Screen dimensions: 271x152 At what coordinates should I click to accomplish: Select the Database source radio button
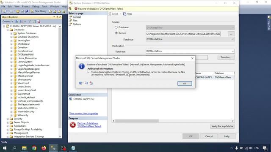tap(116, 27)
